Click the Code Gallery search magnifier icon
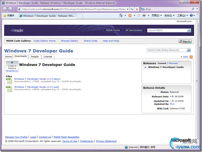 tap(189, 50)
